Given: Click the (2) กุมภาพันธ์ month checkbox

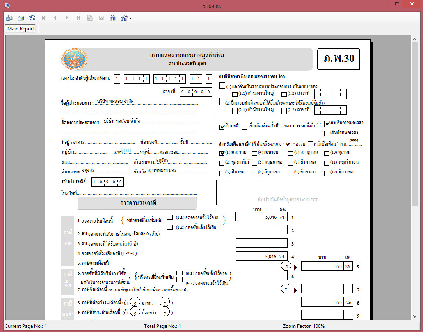Looking at the screenshot, I should 222,163.
